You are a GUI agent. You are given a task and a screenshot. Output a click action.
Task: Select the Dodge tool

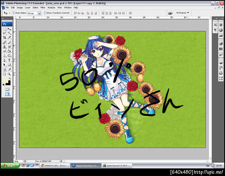(9, 56)
